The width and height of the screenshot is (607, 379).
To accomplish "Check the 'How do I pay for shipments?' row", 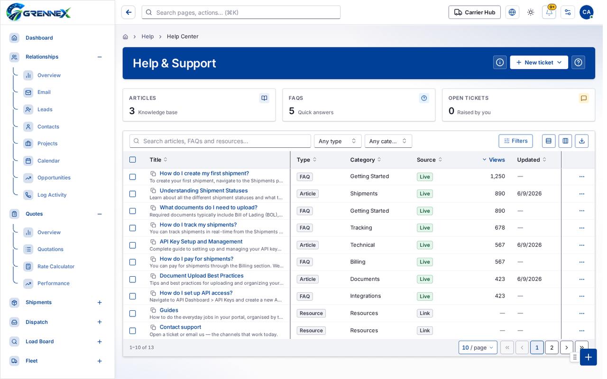I will pos(133,262).
